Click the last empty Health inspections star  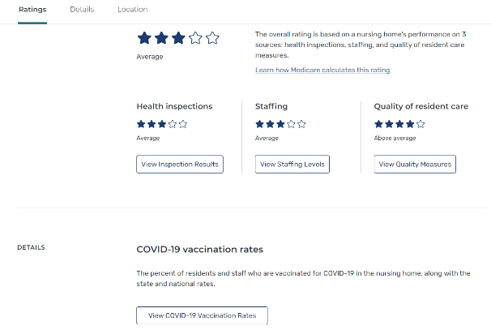[183, 124]
